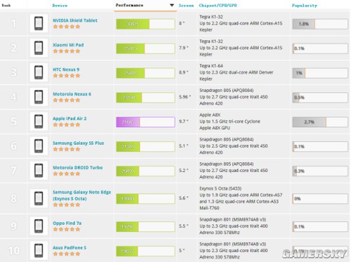Click the Xiaomi Mi Pad device icon
The height and width of the screenshot is (262, 351).
[x=39, y=48]
